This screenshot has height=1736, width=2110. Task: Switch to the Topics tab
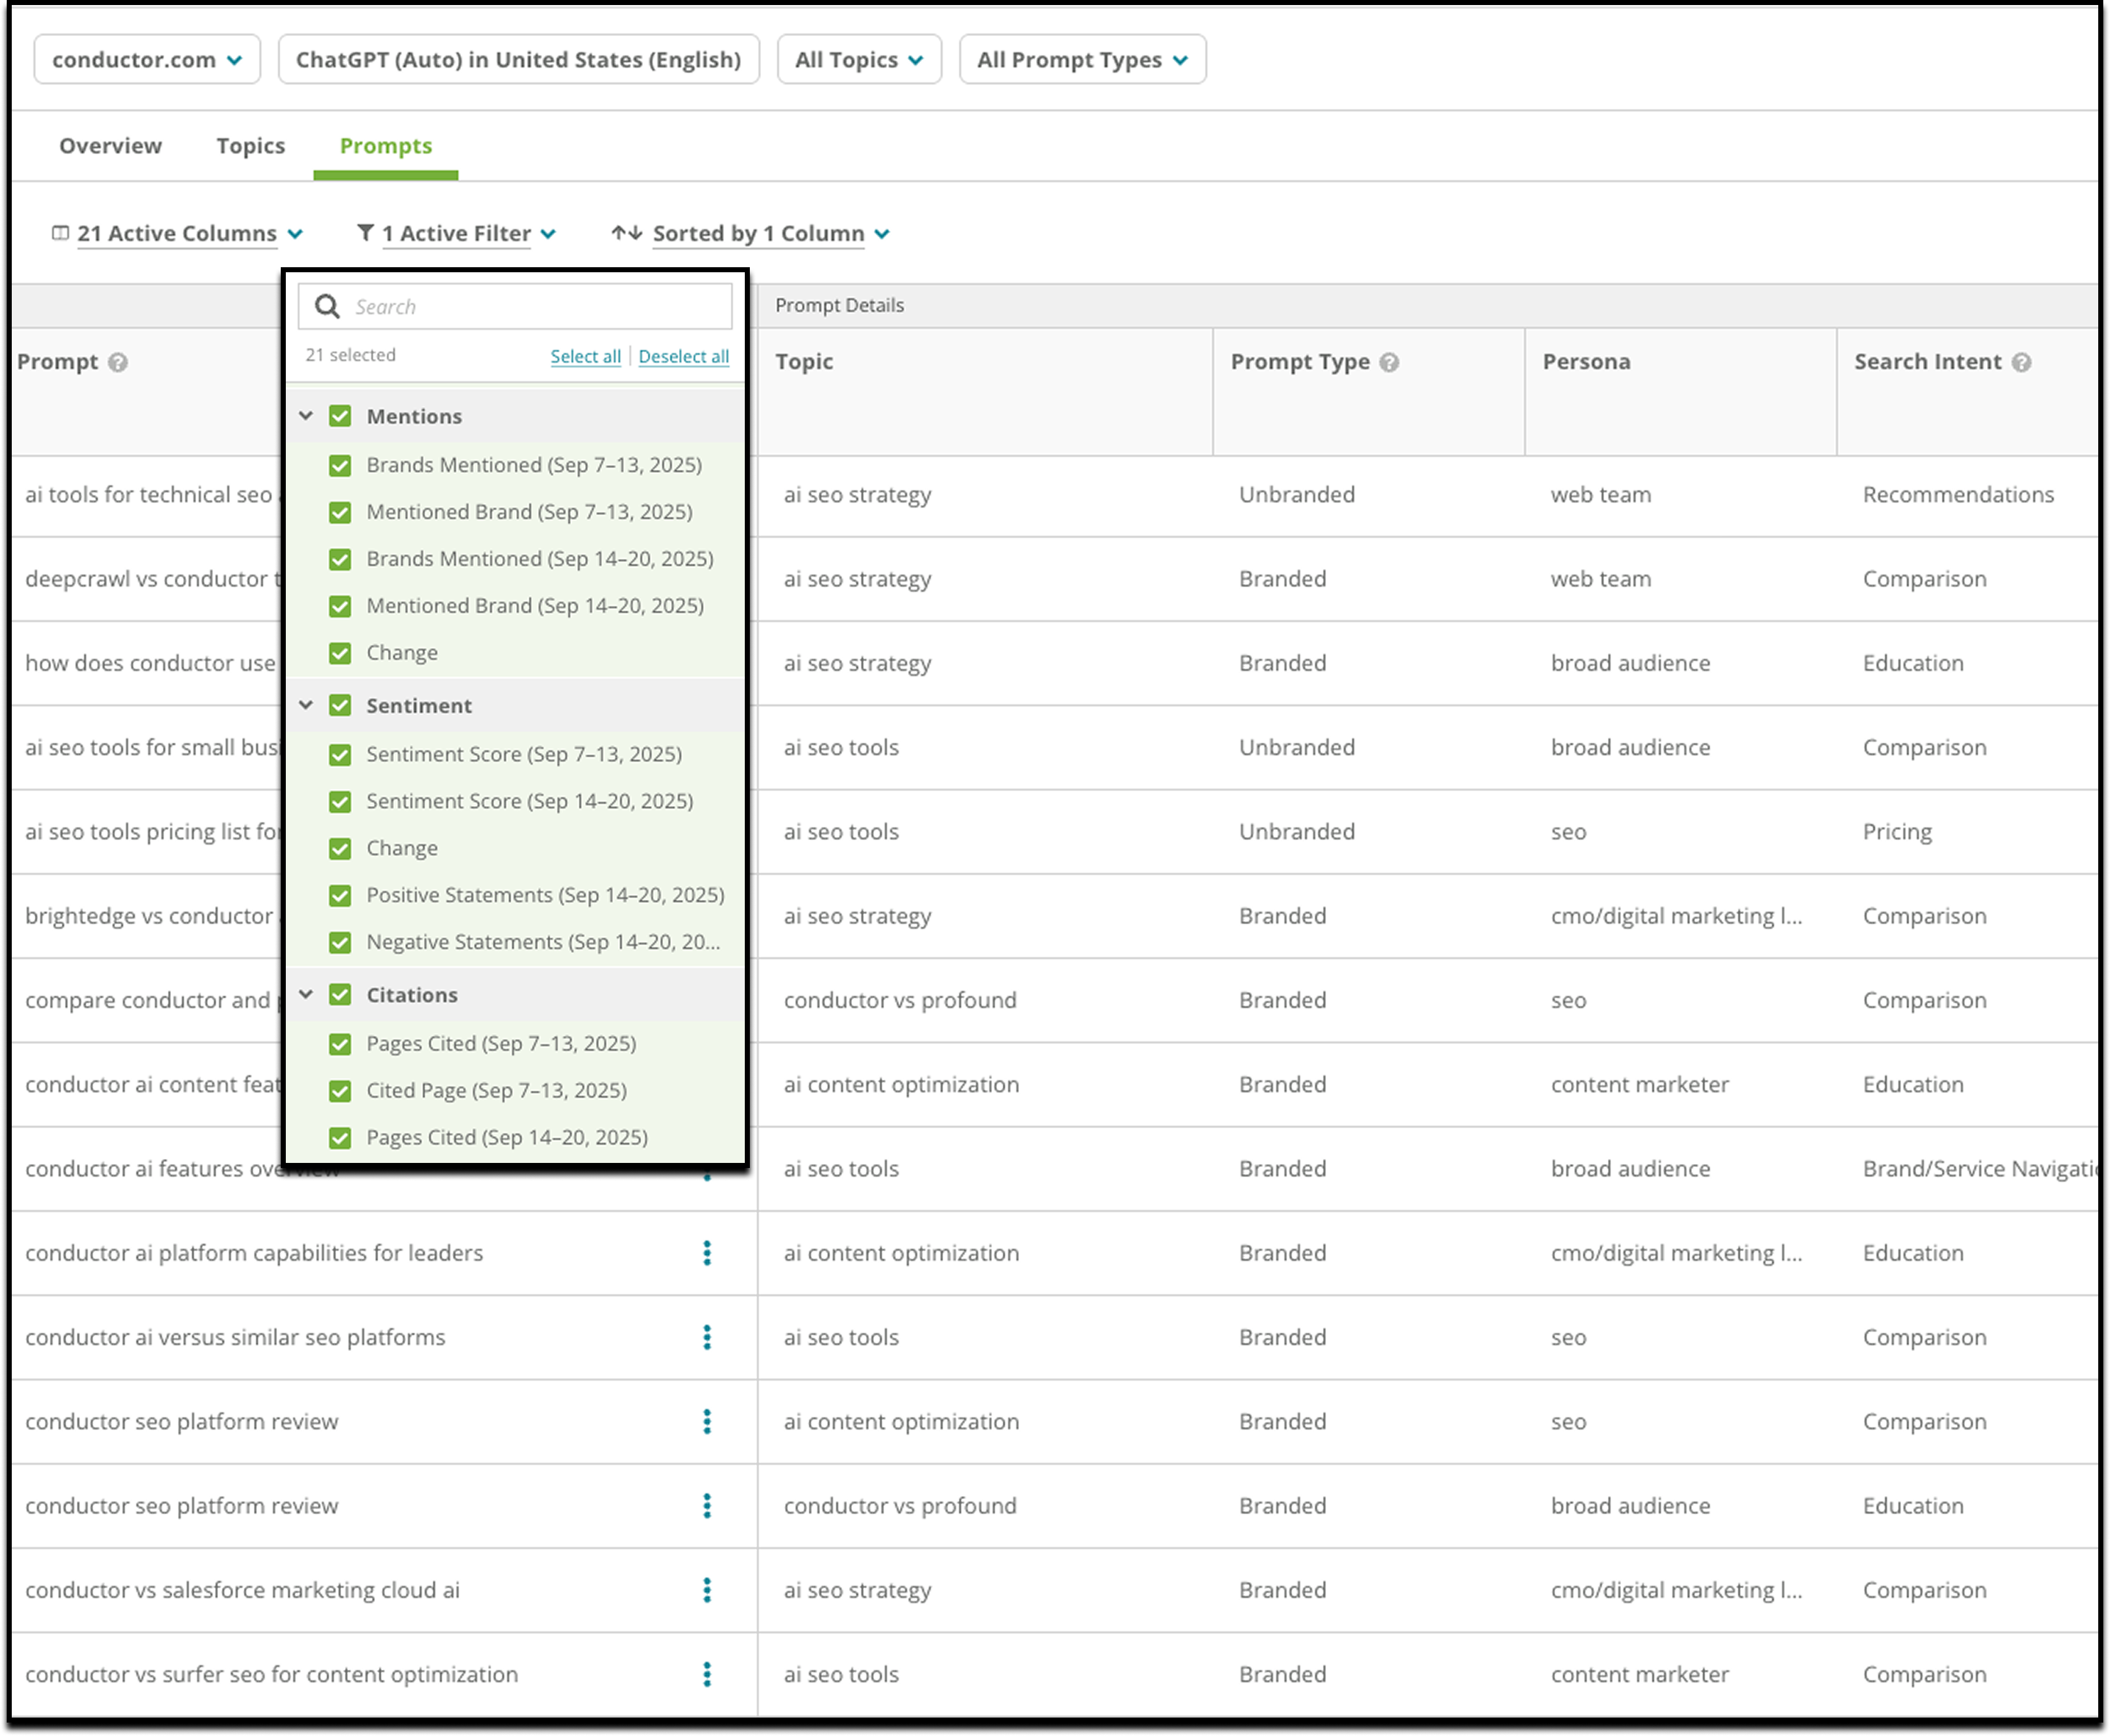[250, 146]
